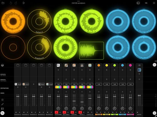
Task: Click the round icon left of mixer header
Action: [3, 65]
